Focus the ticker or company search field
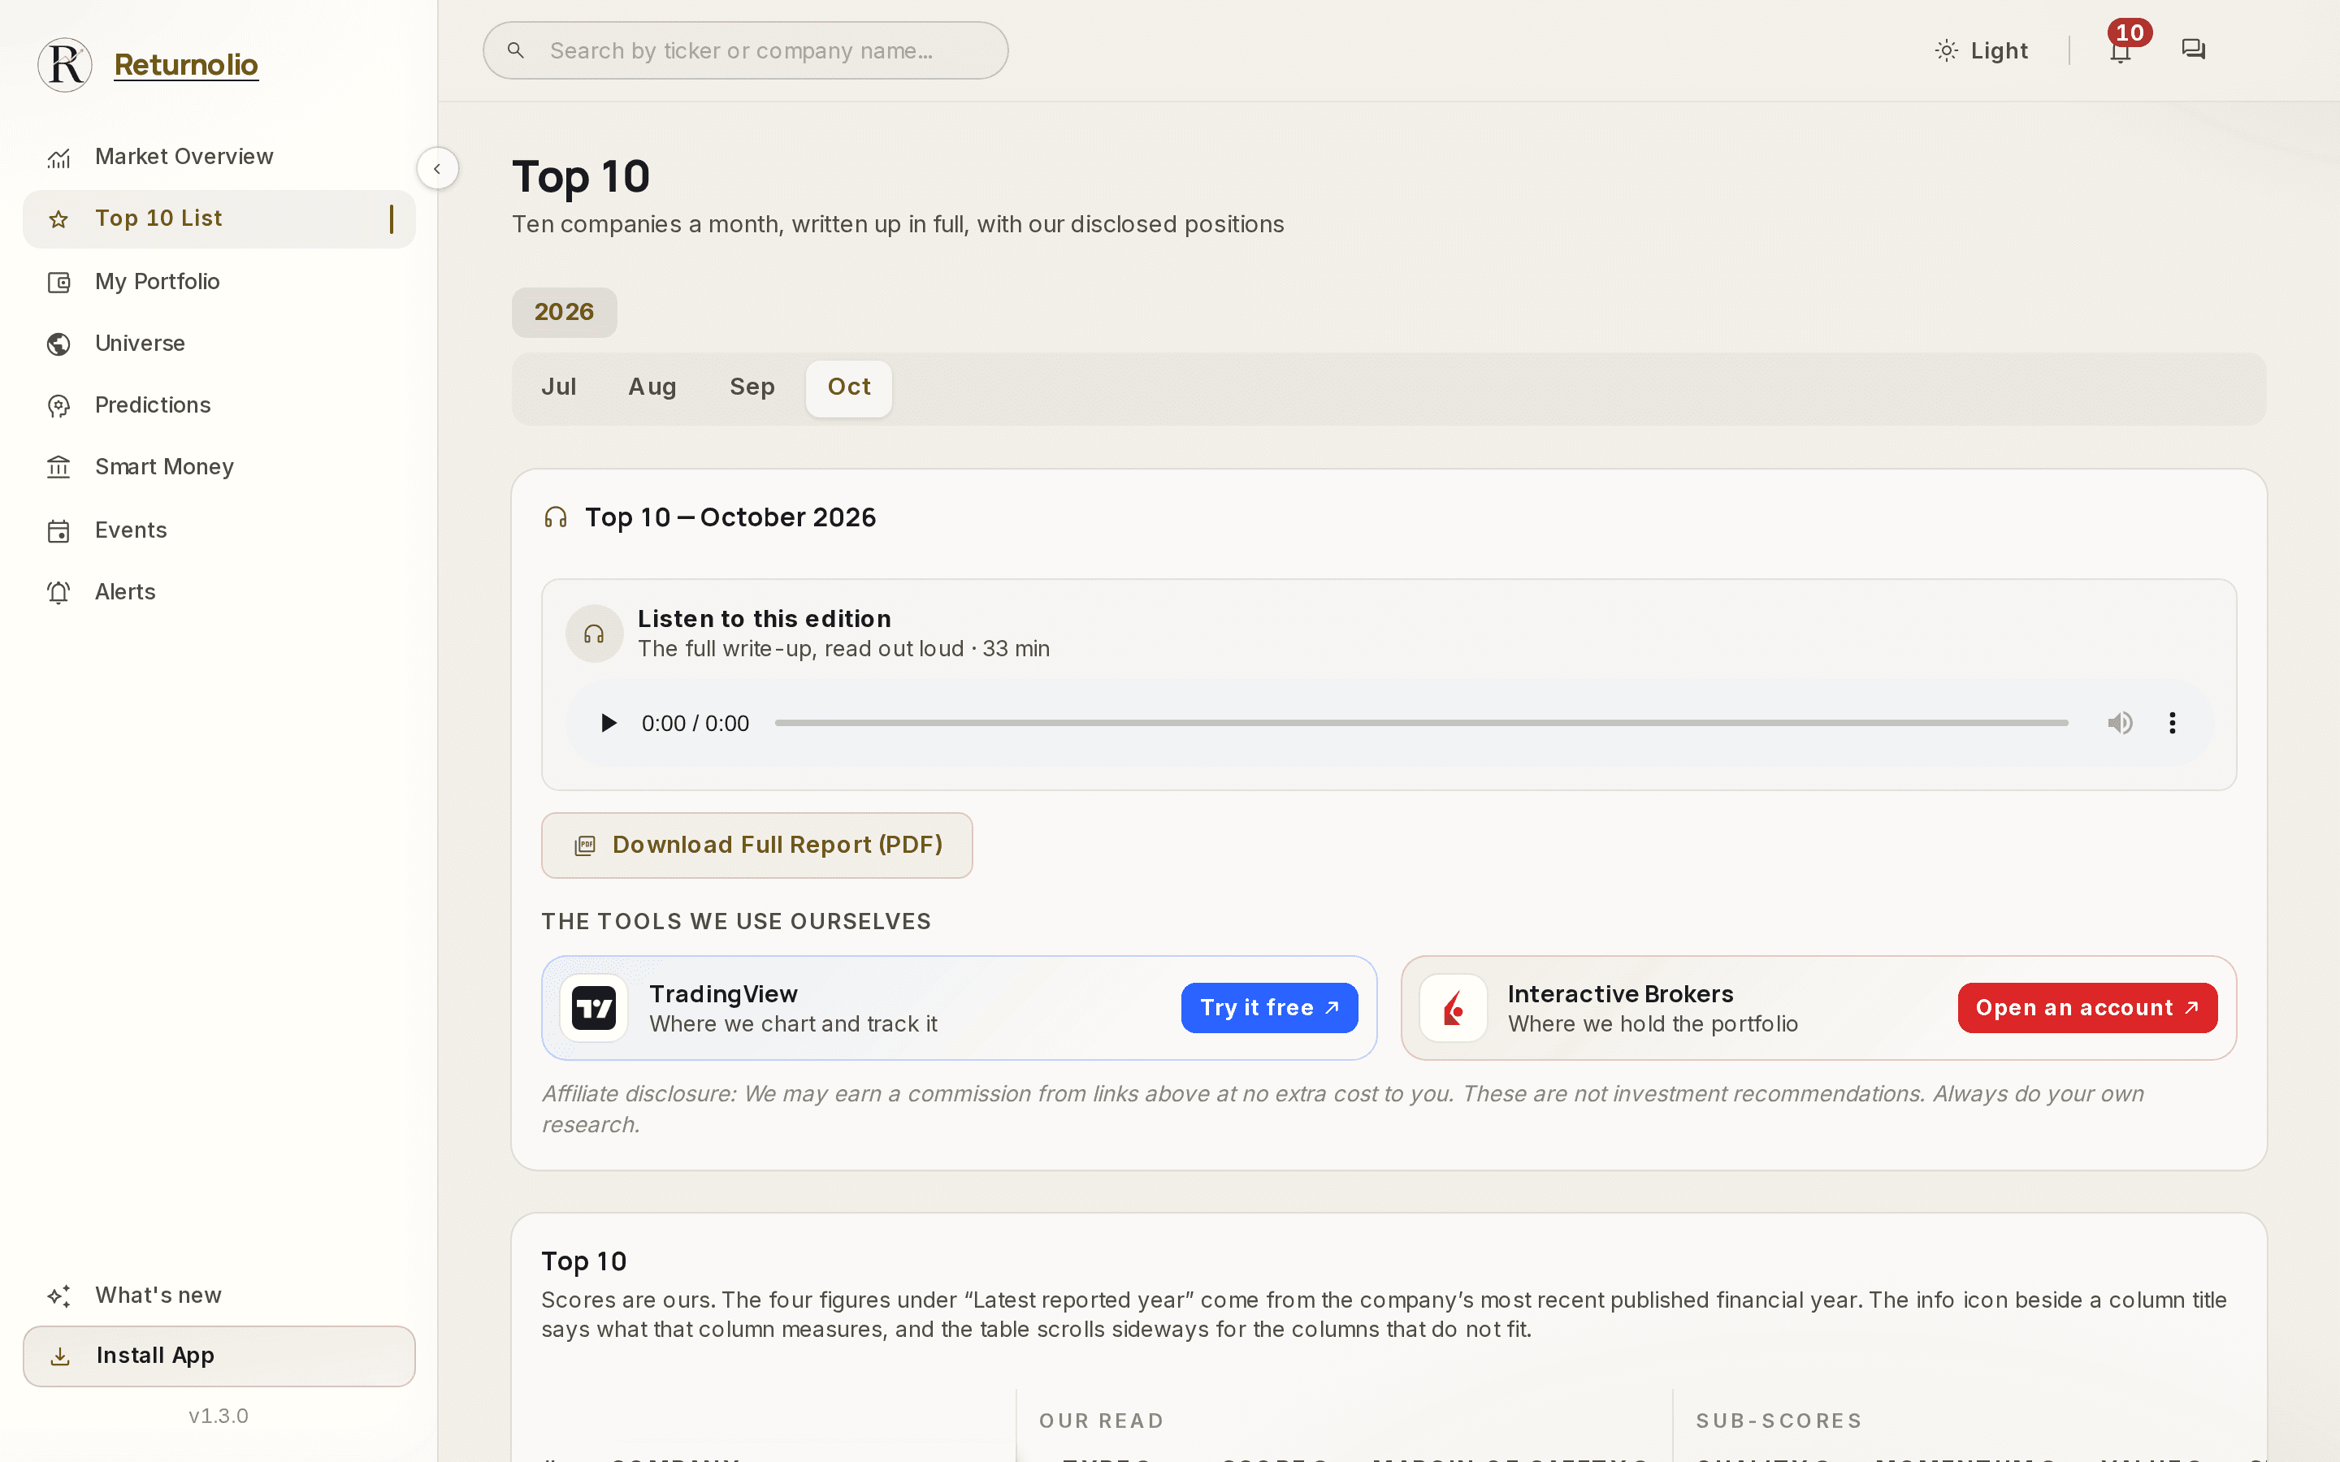2340x1462 pixels. pos(746,50)
